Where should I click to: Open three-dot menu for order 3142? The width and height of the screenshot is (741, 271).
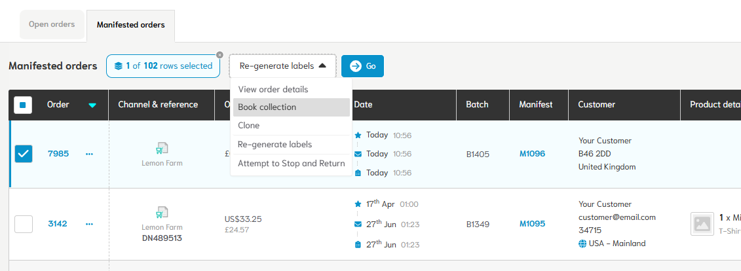click(x=89, y=224)
